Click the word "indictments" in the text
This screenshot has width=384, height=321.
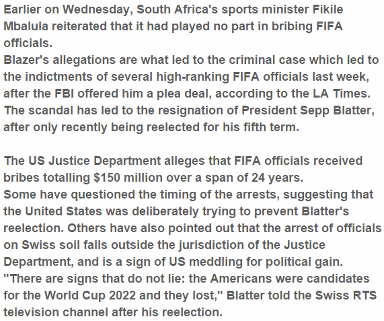59,77
